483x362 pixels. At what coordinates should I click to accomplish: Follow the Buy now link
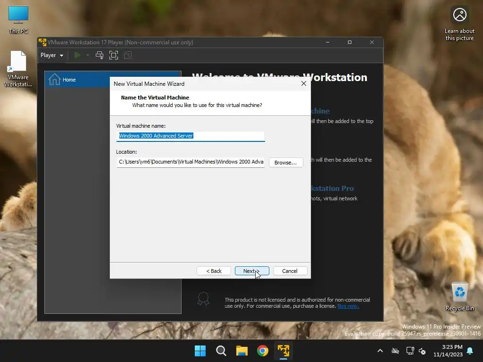click(349, 306)
